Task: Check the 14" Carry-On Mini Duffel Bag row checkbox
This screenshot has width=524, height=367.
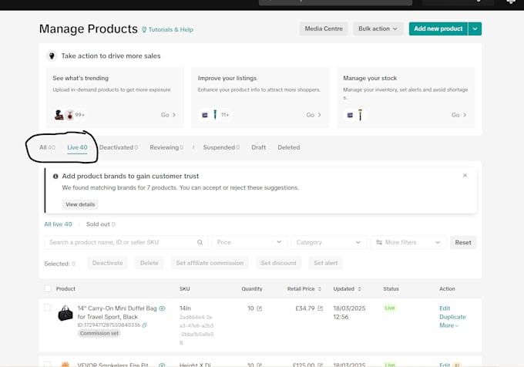Action: (48, 308)
